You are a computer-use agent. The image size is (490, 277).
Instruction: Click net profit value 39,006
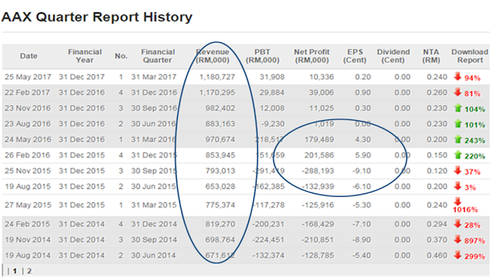[x=322, y=93]
